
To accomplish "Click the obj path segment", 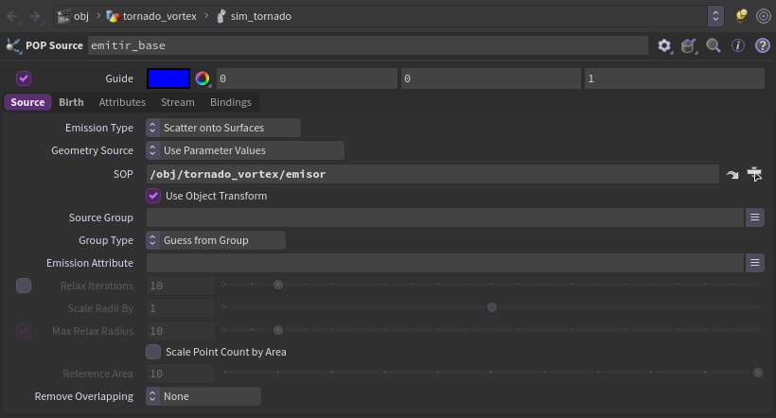I will 81,16.
